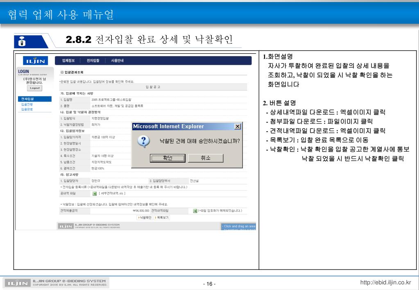
Task: Open the 업체정보 menu
Action: tap(68, 61)
